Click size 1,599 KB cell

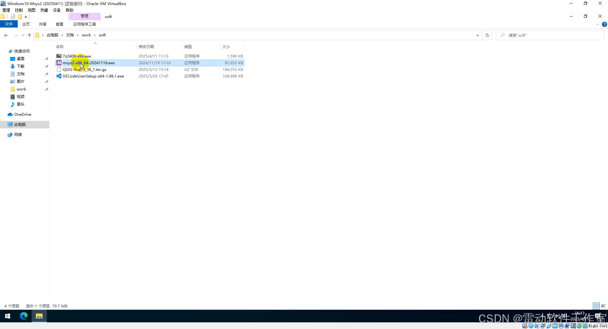(x=235, y=56)
